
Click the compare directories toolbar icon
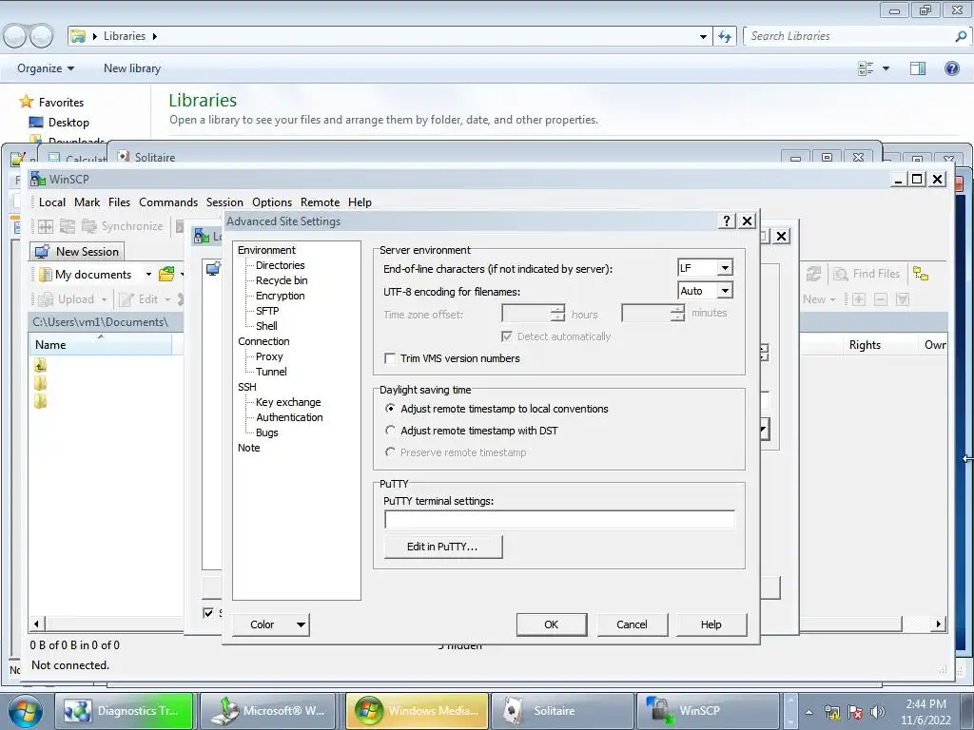[46, 226]
